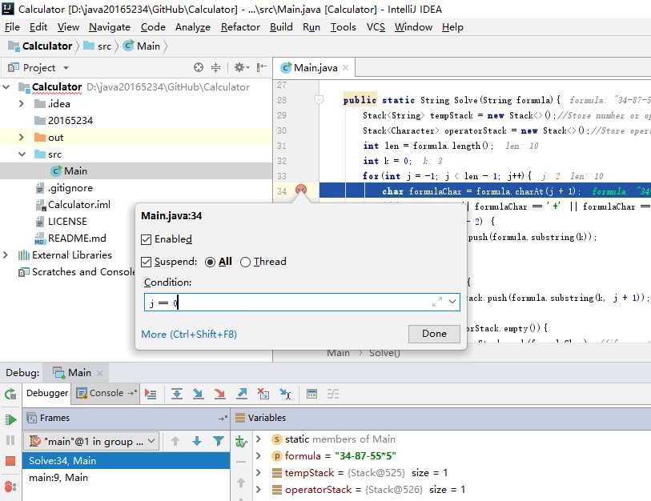This screenshot has height=501, width=651.
Task: Open the File menu
Action: [12, 27]
